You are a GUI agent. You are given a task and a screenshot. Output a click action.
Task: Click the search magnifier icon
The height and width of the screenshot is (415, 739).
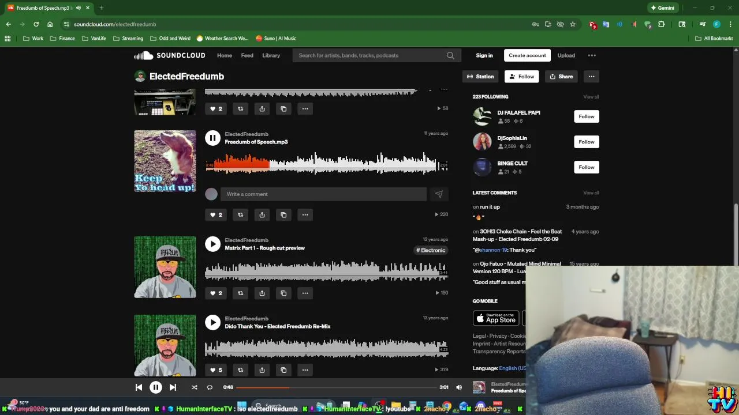[x=450, y=55]
